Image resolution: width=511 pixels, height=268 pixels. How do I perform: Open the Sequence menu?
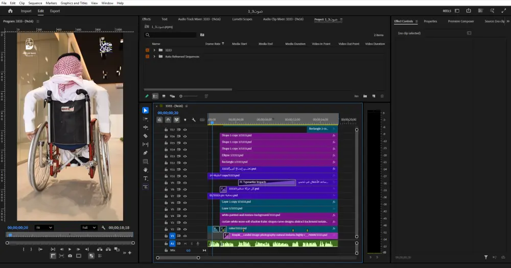(35, 3)
